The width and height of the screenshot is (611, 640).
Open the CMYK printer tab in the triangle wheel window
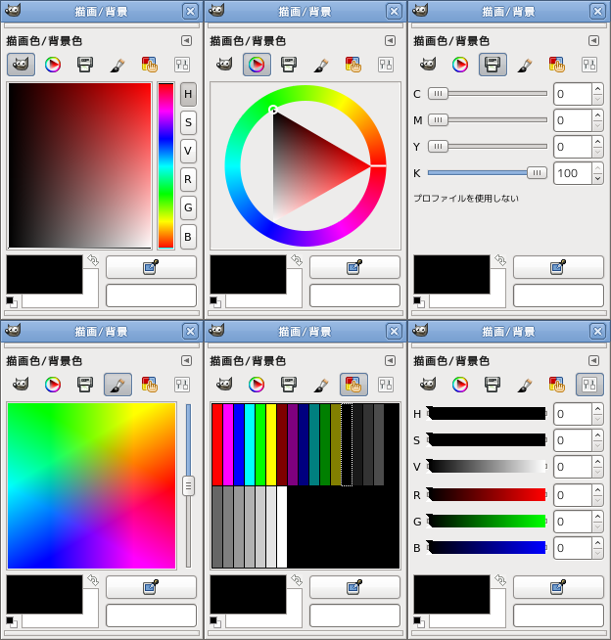click(x=289, y=65)
